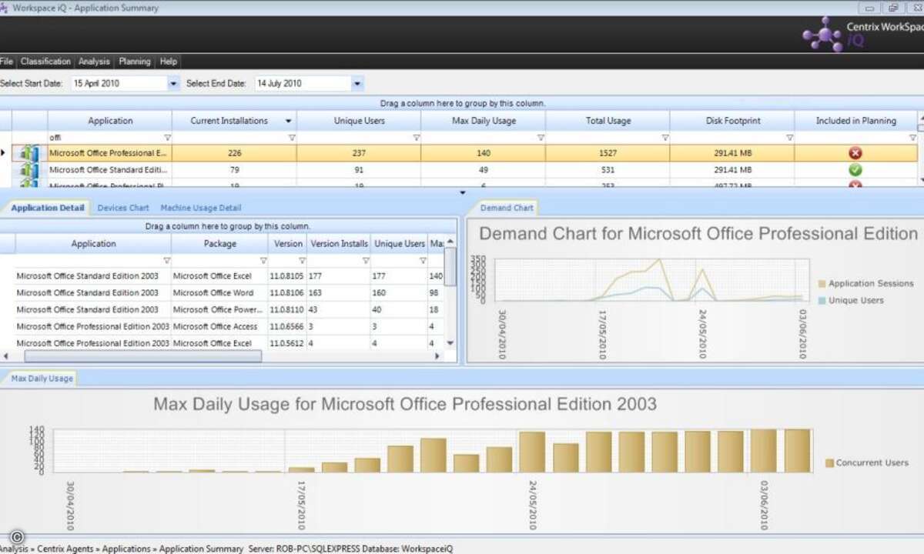924x554 pixels.
Task: Click the current row indicator arrow
Action: tap(4, 153)
